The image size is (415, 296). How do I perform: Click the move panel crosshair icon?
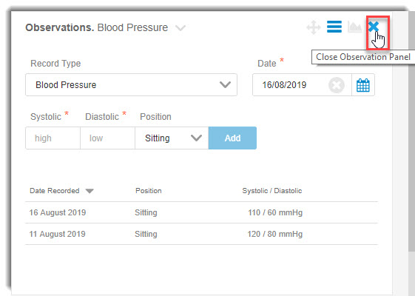click(314, 27)
